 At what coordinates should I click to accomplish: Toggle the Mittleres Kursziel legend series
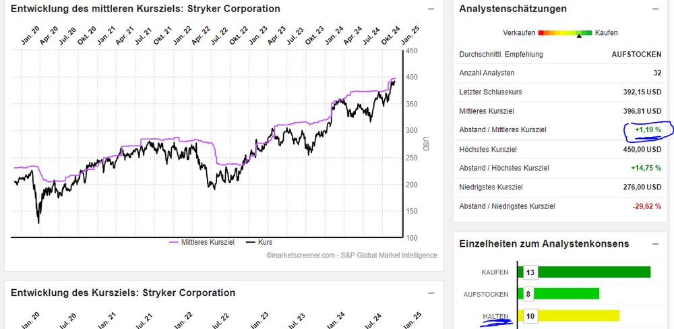[202, 242]
